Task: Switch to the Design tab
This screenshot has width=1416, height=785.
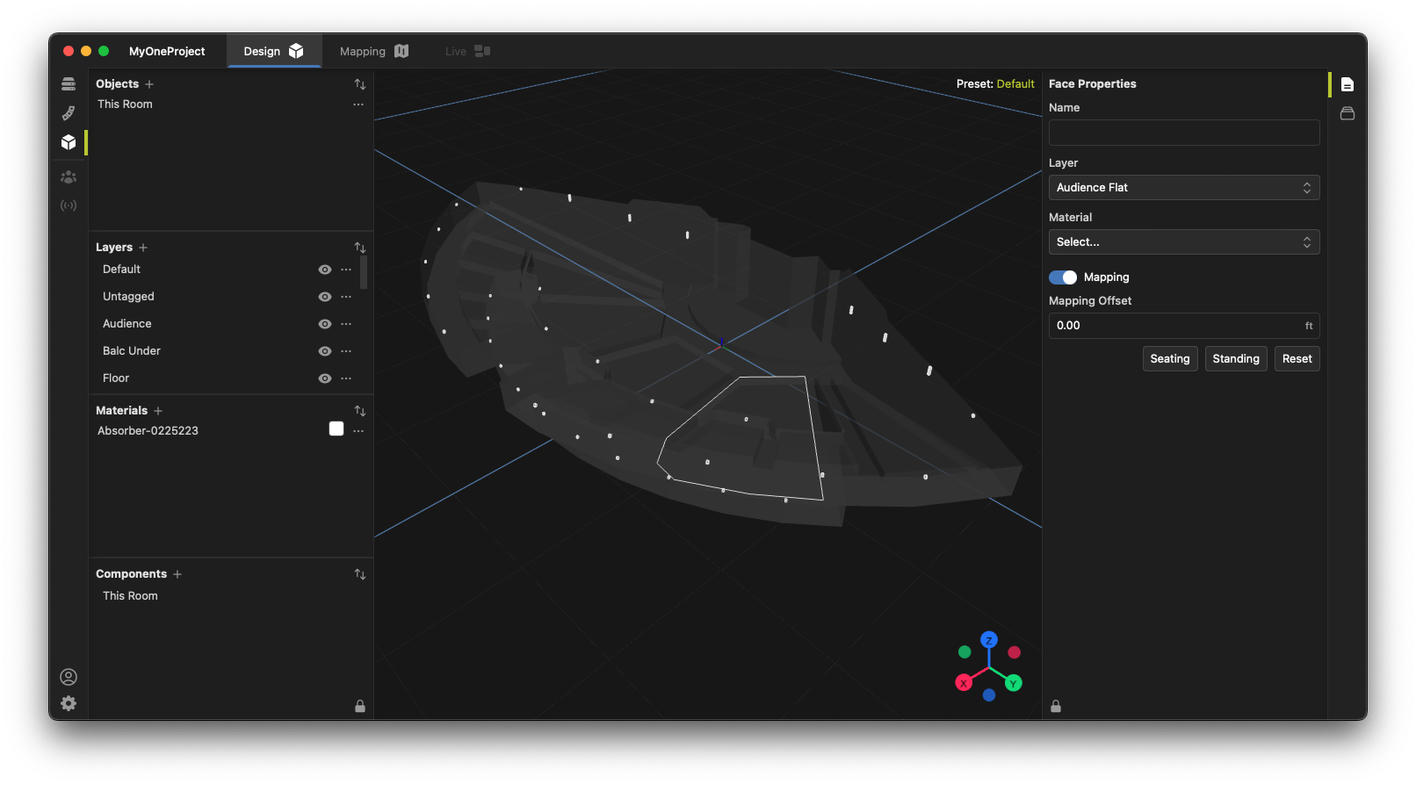Action: click(x=273, y=52)
